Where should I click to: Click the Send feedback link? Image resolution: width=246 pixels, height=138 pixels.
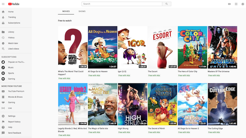[14, 133]
